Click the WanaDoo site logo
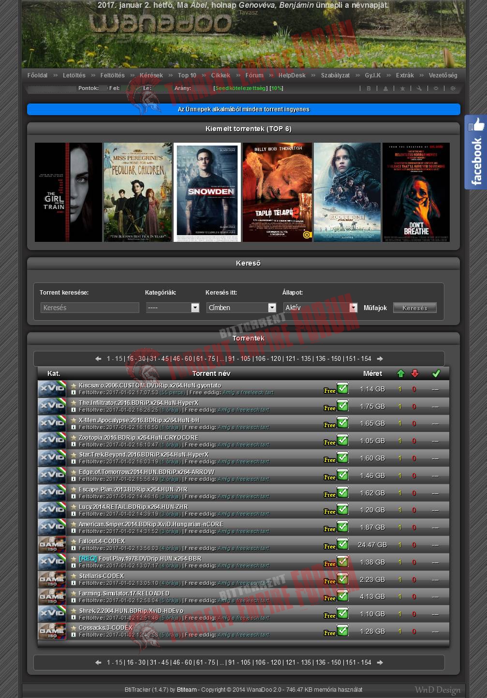The width and height of the screenshot is (487, 698). coord(161,24)
